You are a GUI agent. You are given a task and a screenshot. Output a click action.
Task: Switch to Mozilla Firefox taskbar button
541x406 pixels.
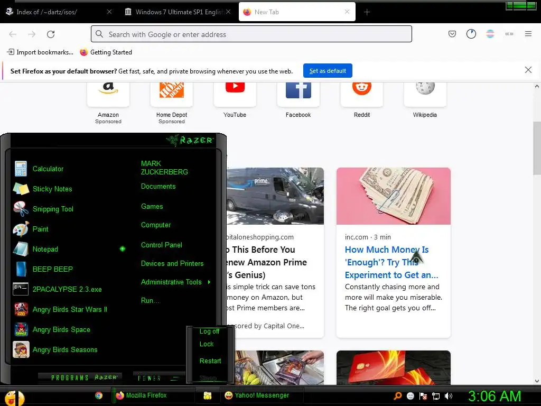[x=153, y=395]
